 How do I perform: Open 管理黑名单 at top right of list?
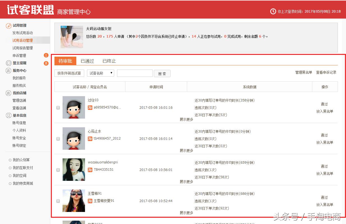click(x=304, y=72)
